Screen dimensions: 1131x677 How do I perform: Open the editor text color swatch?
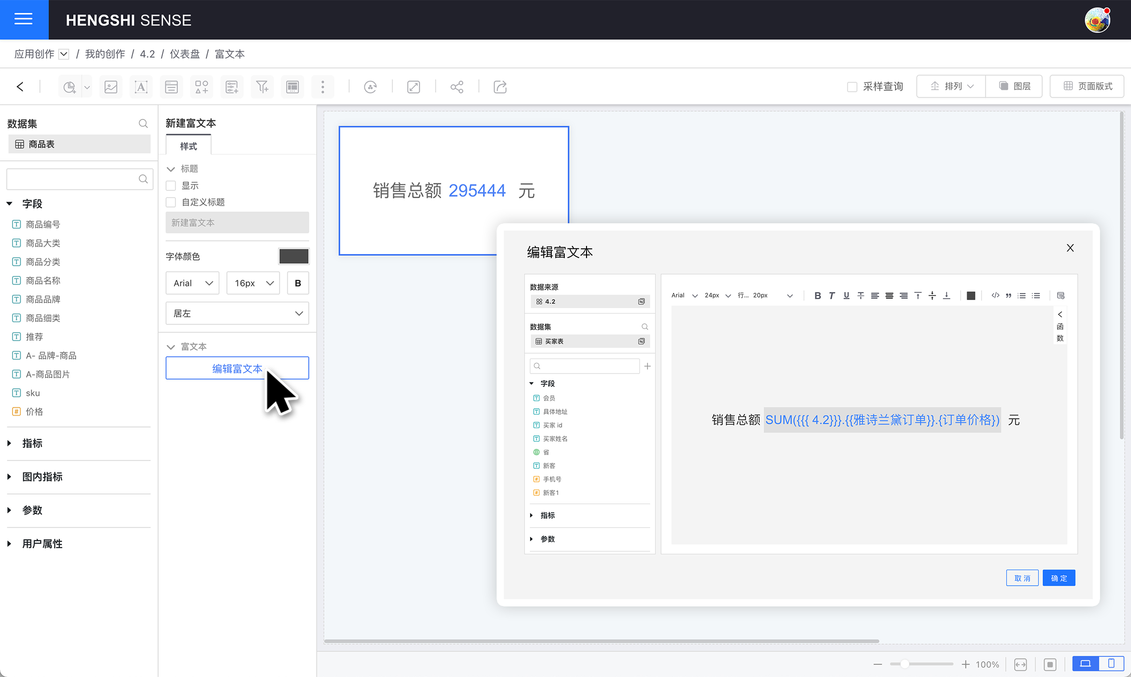coord(970,296)
